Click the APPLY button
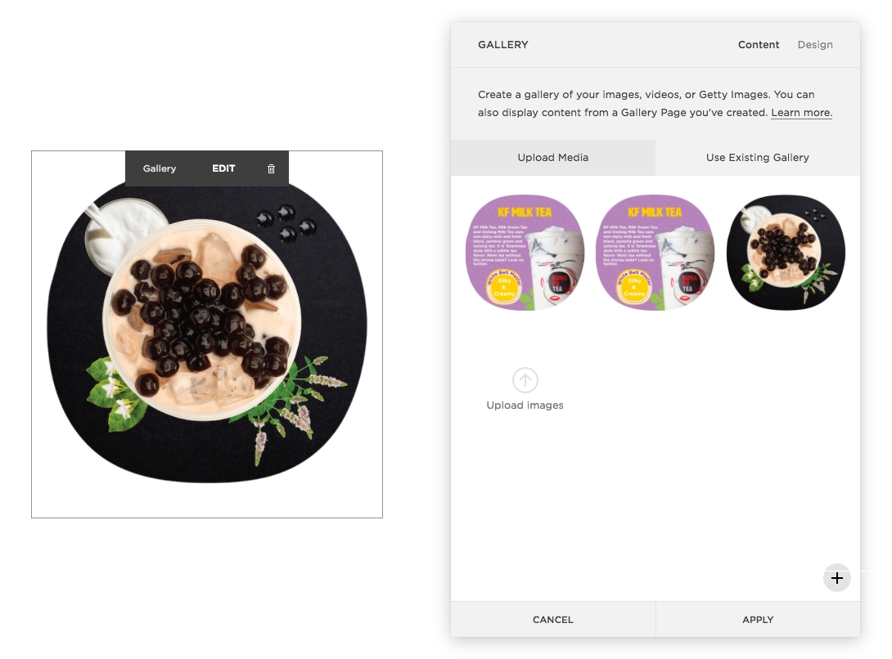The width and height of the screenshot is (892, 659). click(758, 620)
